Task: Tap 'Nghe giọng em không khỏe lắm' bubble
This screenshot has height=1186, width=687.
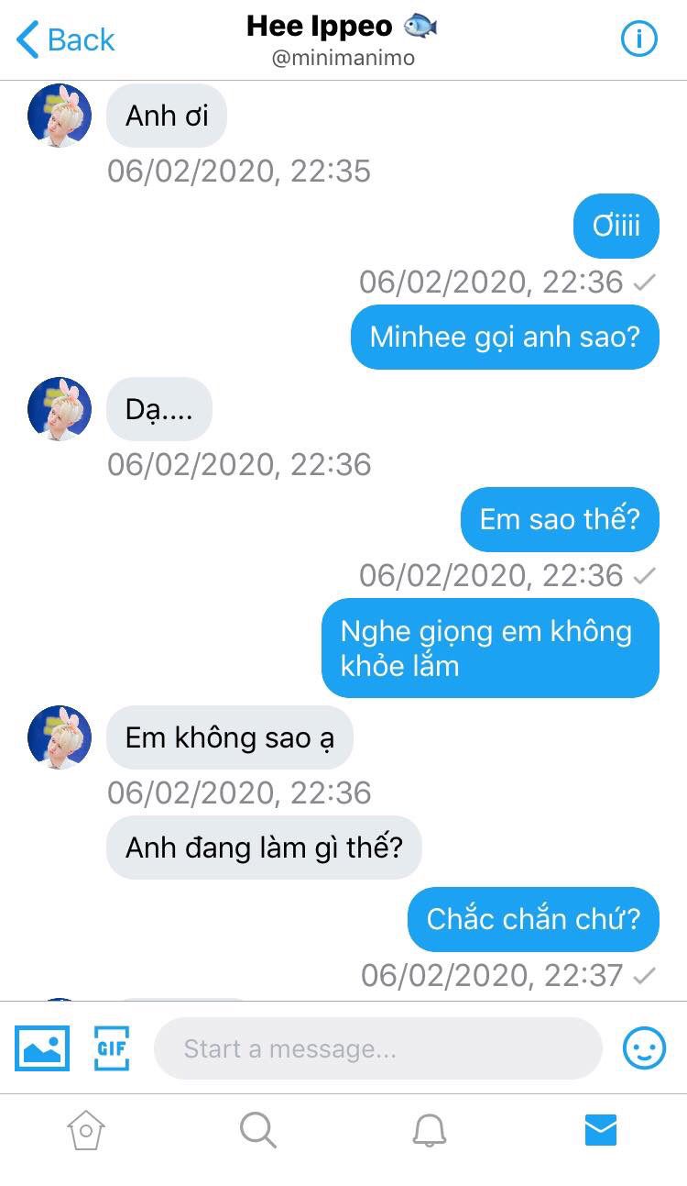Action: click(490, 648)
